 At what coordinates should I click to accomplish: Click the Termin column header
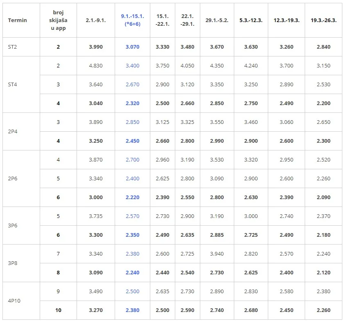[17, 20]
